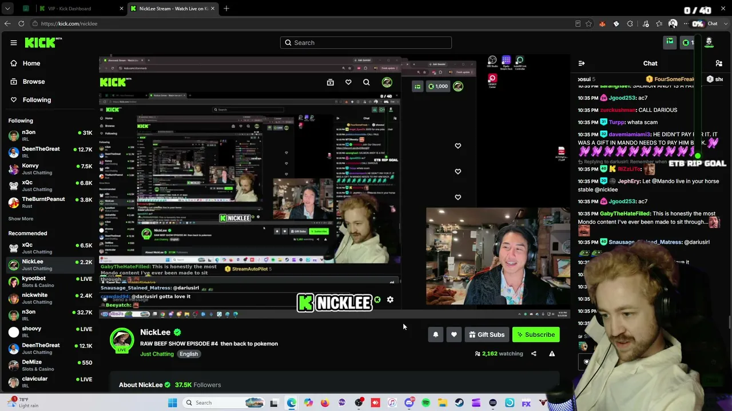Click the NickLee live avatar thumbnail
Image resolution: width=732 pixels, height=411 pixels.
click(122, 341)
